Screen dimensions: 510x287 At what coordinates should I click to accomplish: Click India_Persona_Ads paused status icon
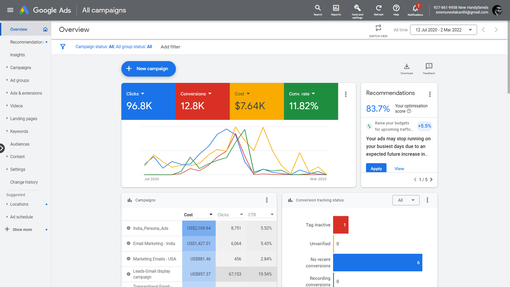pos(128,228)
